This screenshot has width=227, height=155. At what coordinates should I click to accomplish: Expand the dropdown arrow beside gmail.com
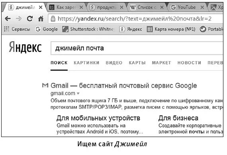78,93
